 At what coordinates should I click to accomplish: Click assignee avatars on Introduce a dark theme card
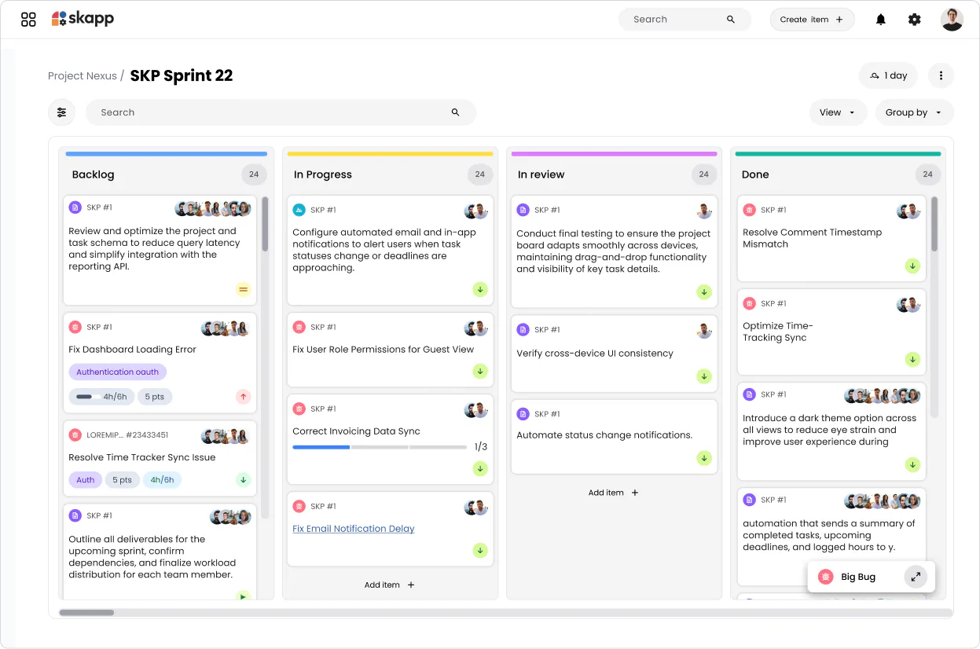882,395
